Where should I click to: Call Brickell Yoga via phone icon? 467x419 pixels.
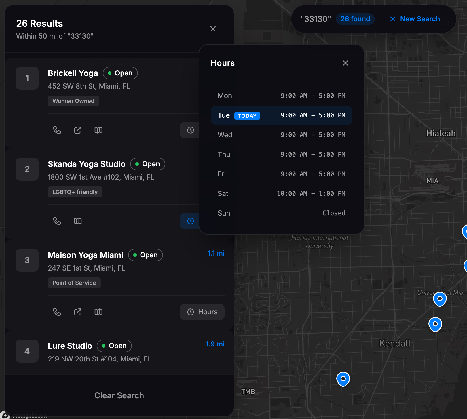pyautogui.click(x=57, y=130)
